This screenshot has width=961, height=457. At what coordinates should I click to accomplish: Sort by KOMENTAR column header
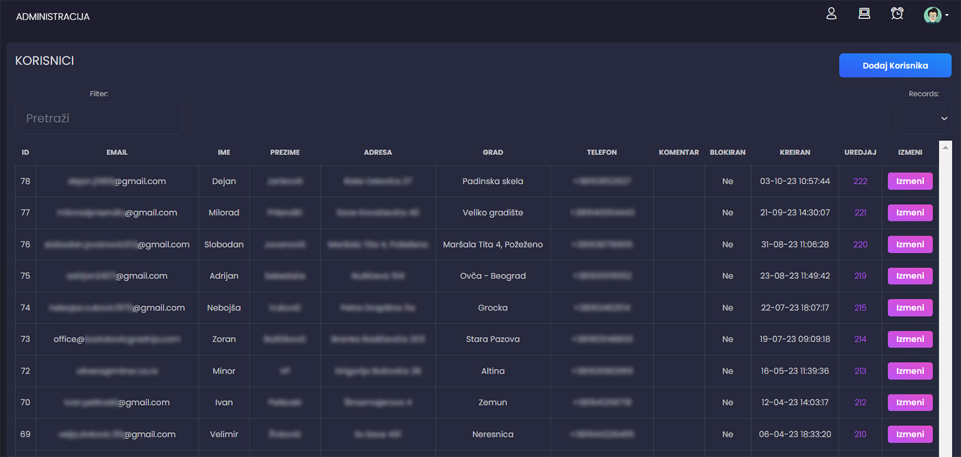click(679, 152)
